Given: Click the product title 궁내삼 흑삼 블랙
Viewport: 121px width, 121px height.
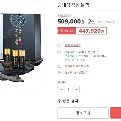Looking at the screenshot, I should [x=73, y=5].
